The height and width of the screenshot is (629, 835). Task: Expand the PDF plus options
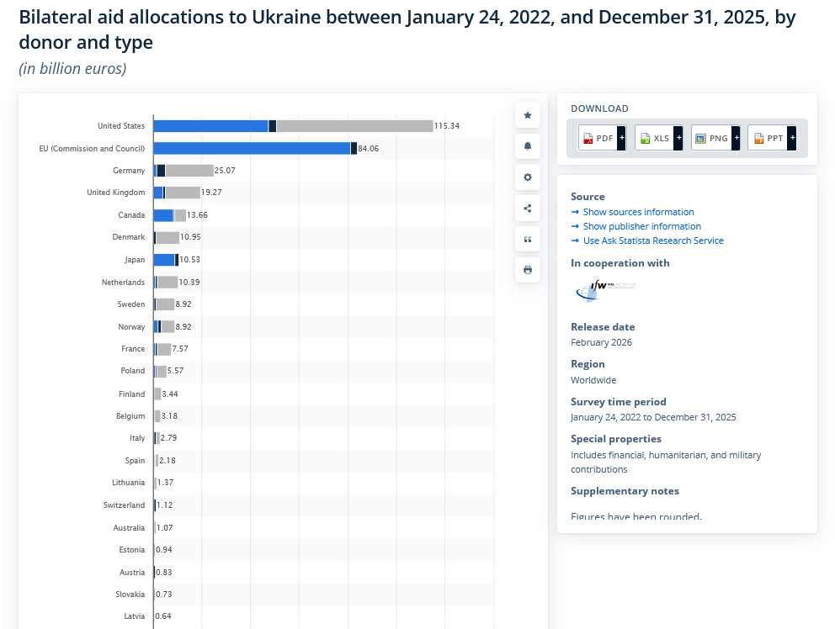(x=621, y=139)
